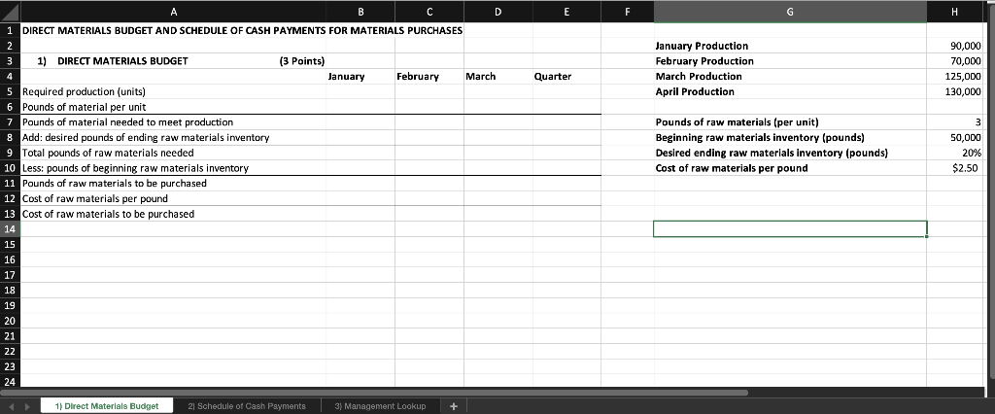Click the '(3 Points)' text
The image size is (995, 414).
coord(301,61)
